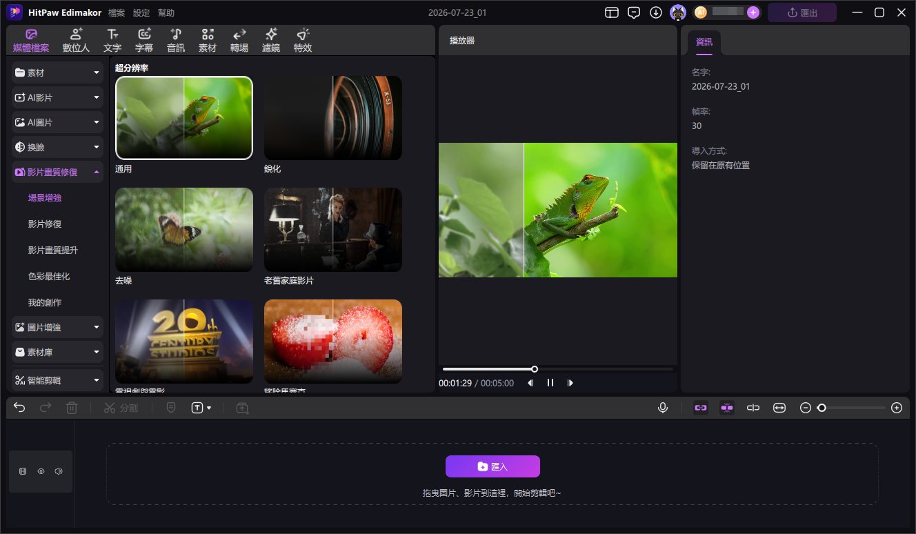Image resolution: width=916 pixels, height=534 pixels.
Task: Select the 音訊 audio tab
Action: (176, 41)
